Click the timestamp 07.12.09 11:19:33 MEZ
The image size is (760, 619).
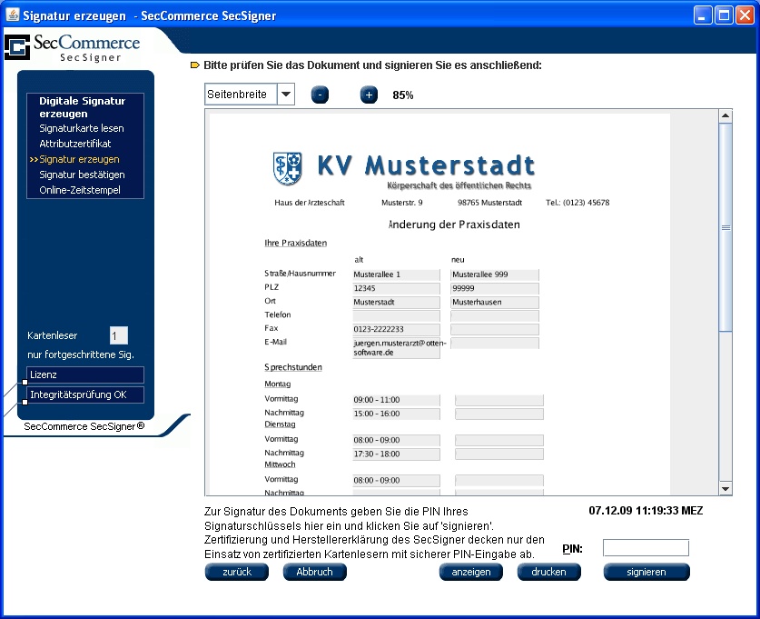[646, 510]
